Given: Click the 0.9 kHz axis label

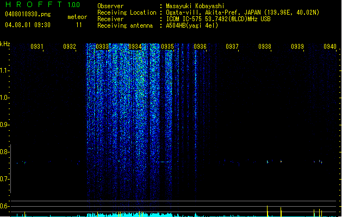Looking at the screenshot, I should click(x=4, y=125).
